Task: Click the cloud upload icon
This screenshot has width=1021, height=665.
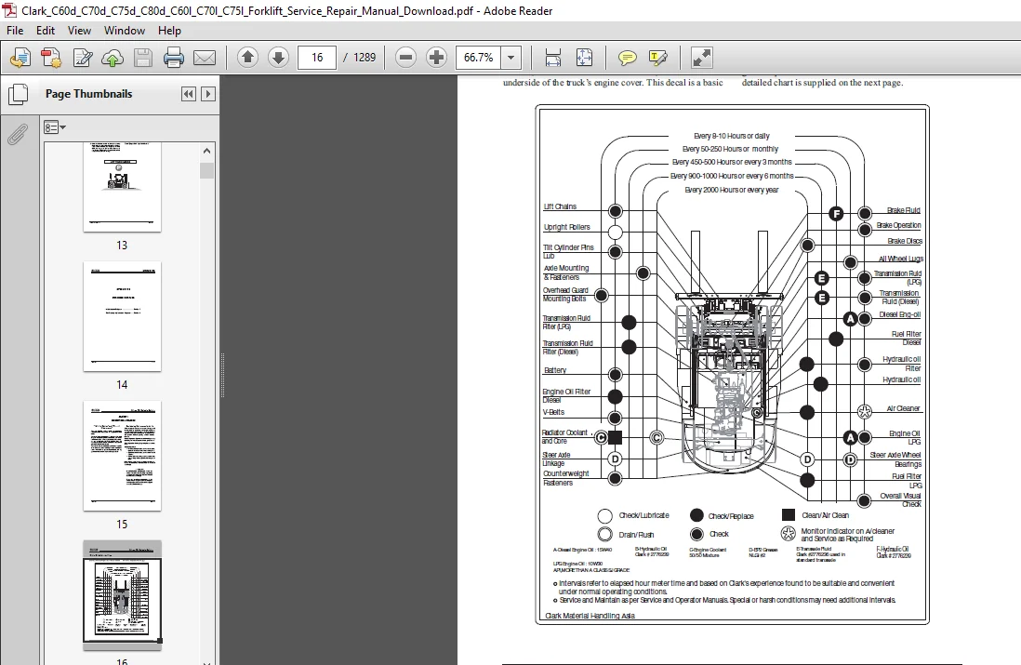Action: coord(113,58)
